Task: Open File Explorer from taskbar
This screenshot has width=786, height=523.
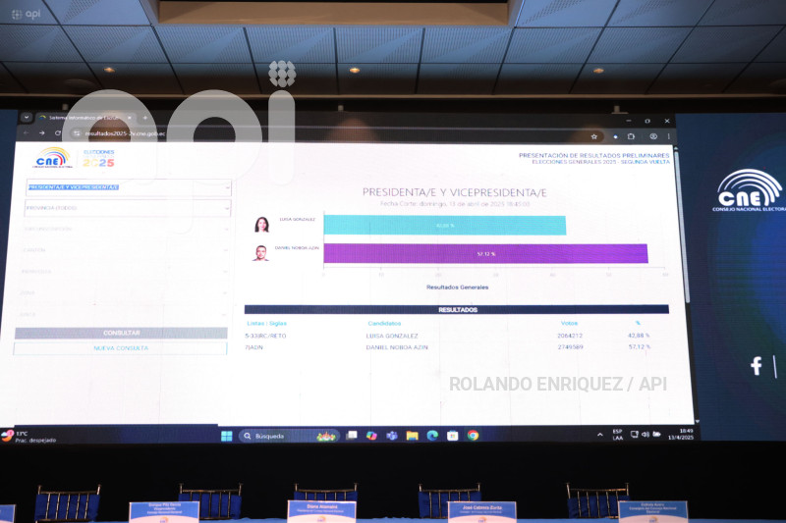Action: [412, 436]
